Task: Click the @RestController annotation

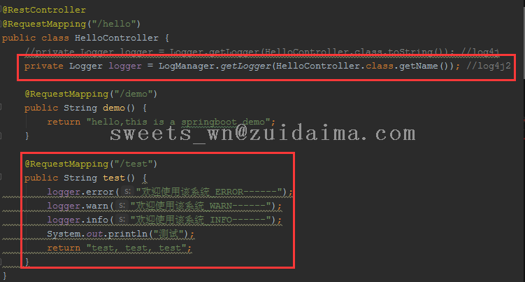Action: (44, 10)
